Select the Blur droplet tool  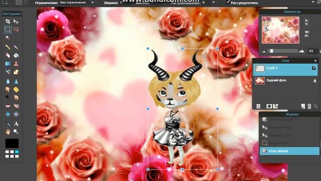8,81
